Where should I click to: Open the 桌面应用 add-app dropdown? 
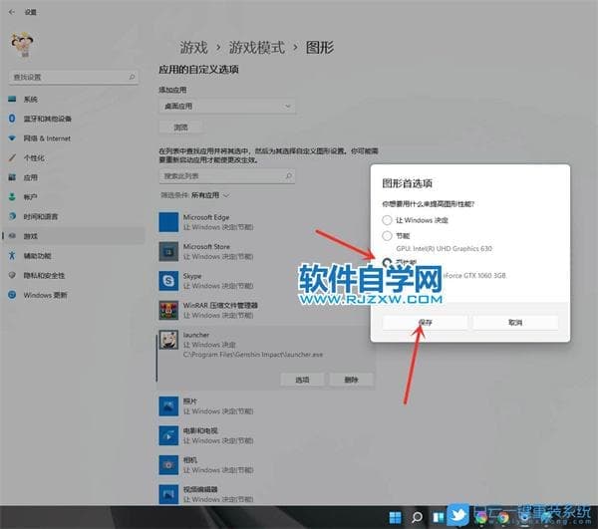228,106
